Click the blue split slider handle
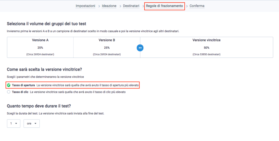This screenshot has width=279, height=141. point(140,48)
